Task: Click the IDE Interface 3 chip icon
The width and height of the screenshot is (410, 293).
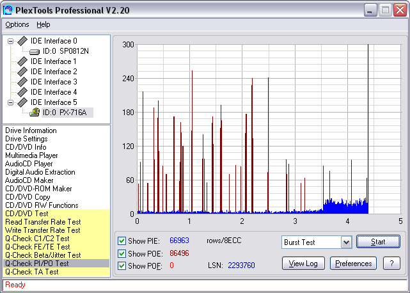Action: pos(22,82)
